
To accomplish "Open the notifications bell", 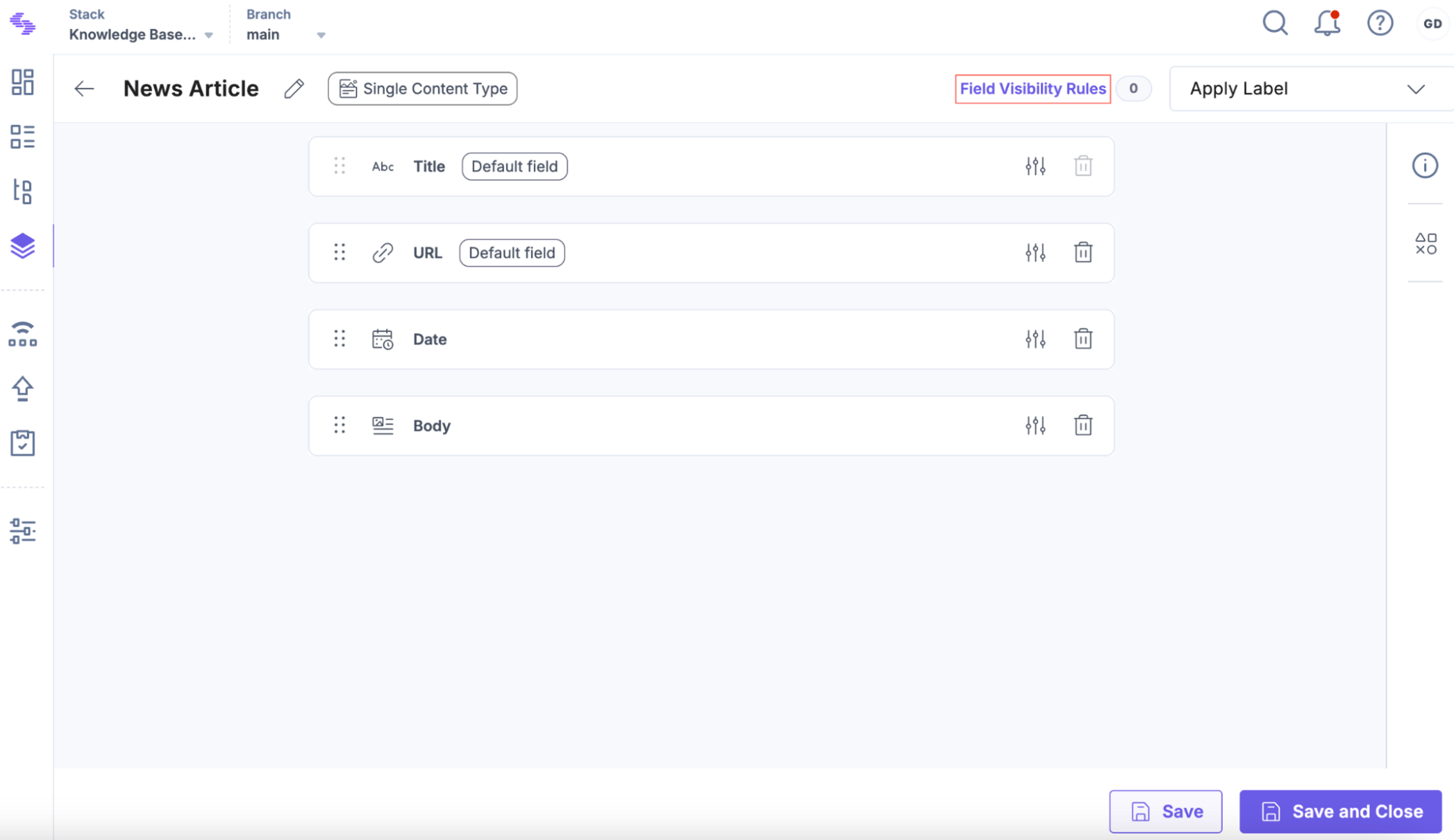I will [x=1327, y=23].
